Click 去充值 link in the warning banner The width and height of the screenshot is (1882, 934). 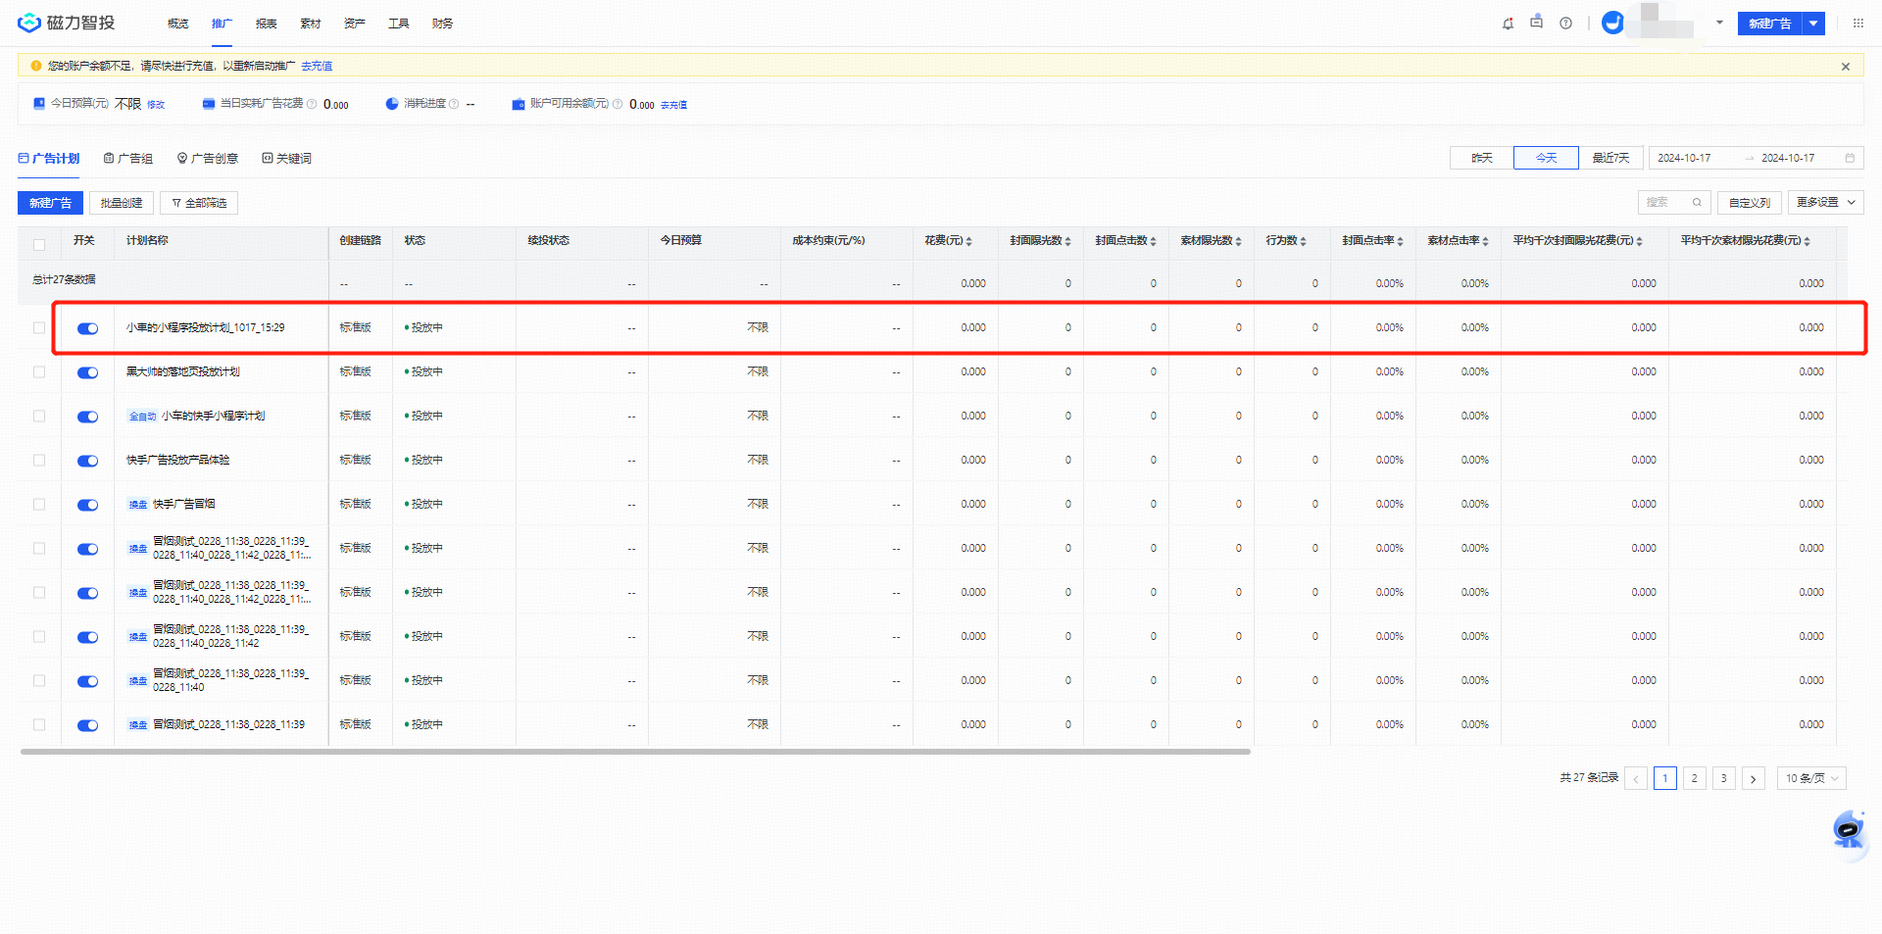pyautogui.click(x=317, y=67)
